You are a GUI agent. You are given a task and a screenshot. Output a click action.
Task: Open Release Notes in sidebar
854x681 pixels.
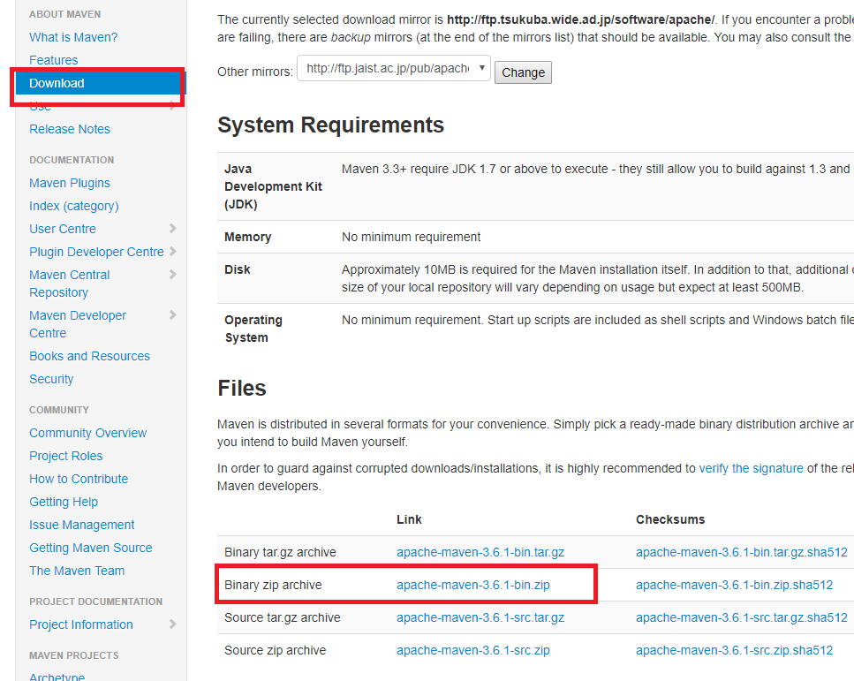click(x=70, y=129)
